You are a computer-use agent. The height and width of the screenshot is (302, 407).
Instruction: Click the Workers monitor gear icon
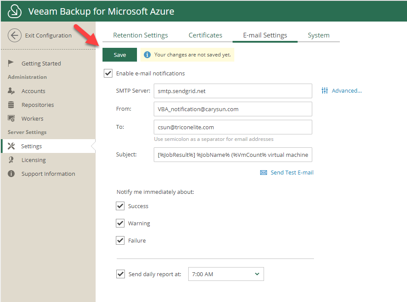(11, 118)
